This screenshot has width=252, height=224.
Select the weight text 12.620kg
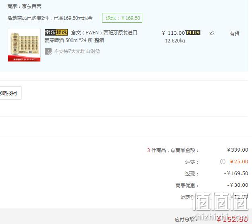tap(175, 40)
